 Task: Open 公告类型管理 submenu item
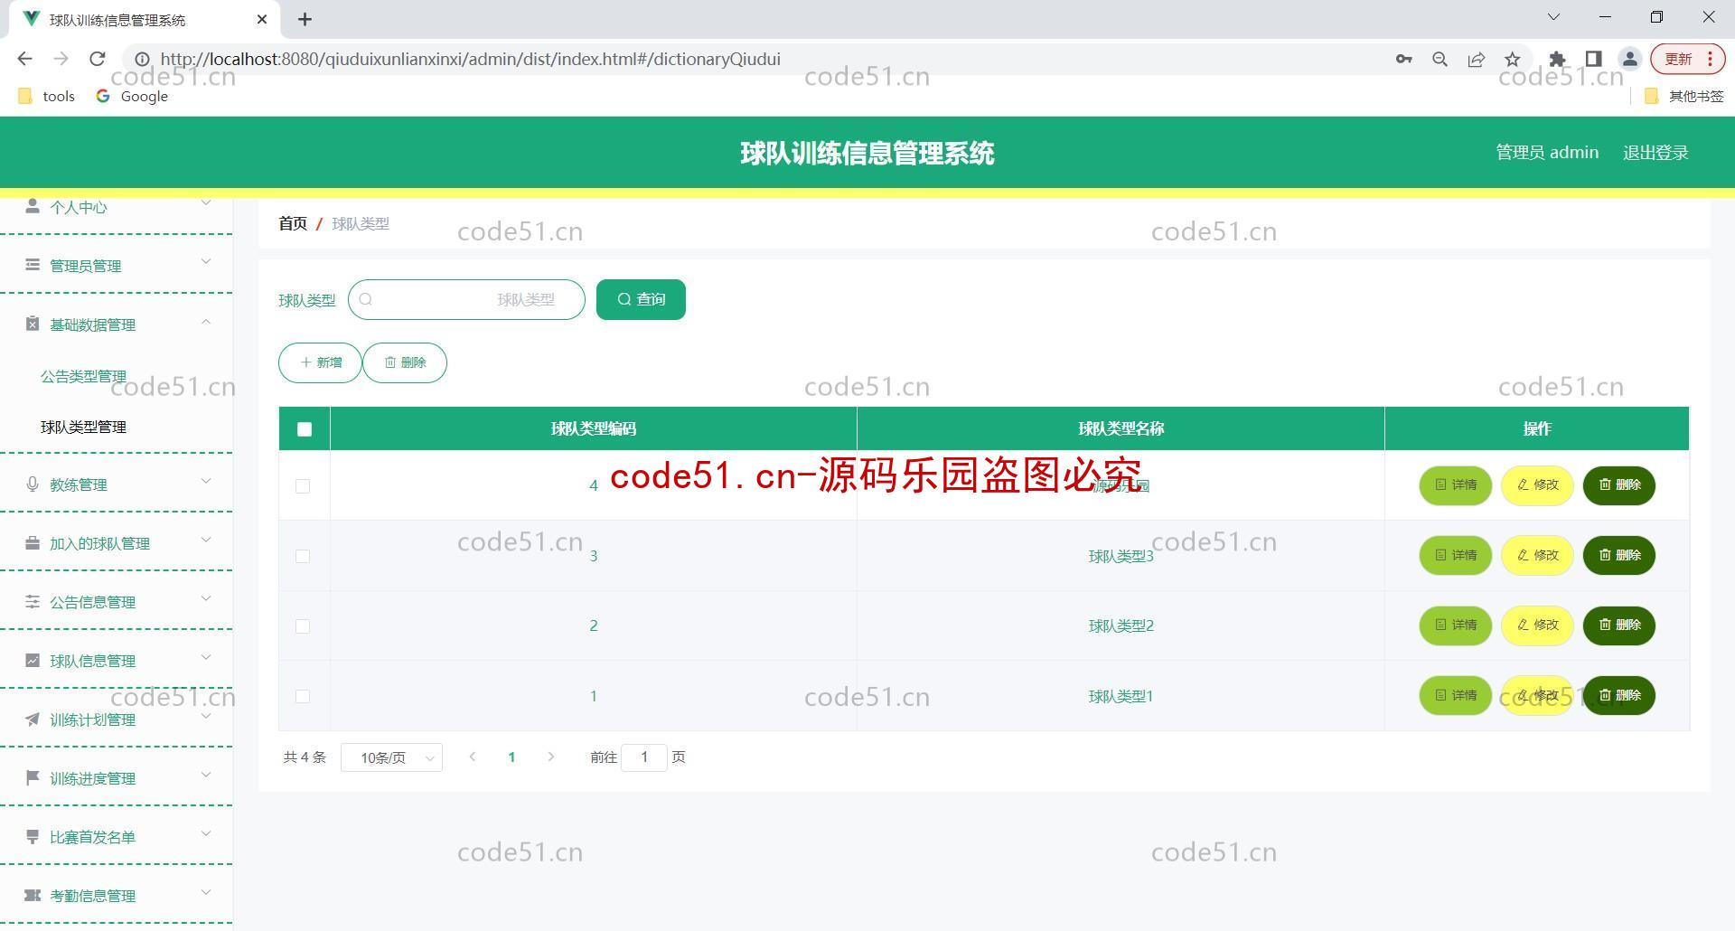(x=83, y=376)
